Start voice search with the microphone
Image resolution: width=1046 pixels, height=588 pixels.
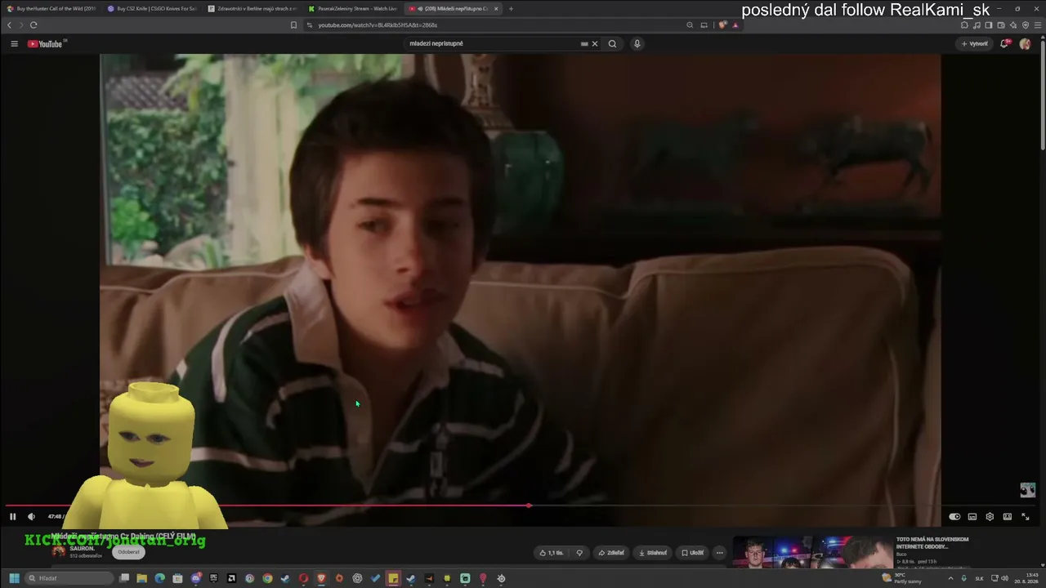coord(637,43)
